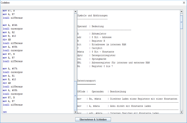Click the 'ret' instruction in code editor
This screenshot has height=123, width=187.
coord(4,112)
